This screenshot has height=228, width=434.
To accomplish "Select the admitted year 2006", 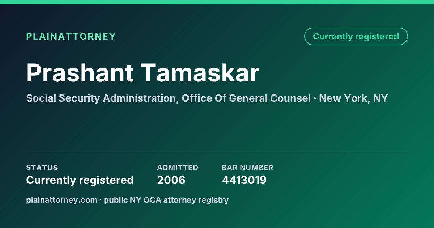I will point(171,180).
